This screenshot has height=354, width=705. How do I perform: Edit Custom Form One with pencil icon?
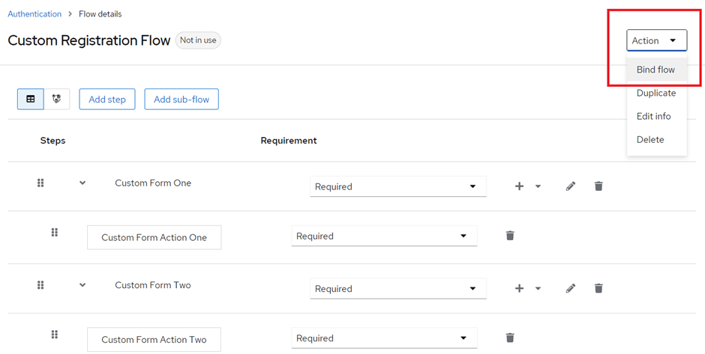[571, 186]
